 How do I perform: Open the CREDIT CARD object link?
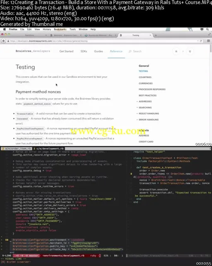click(x=146, y=141)
